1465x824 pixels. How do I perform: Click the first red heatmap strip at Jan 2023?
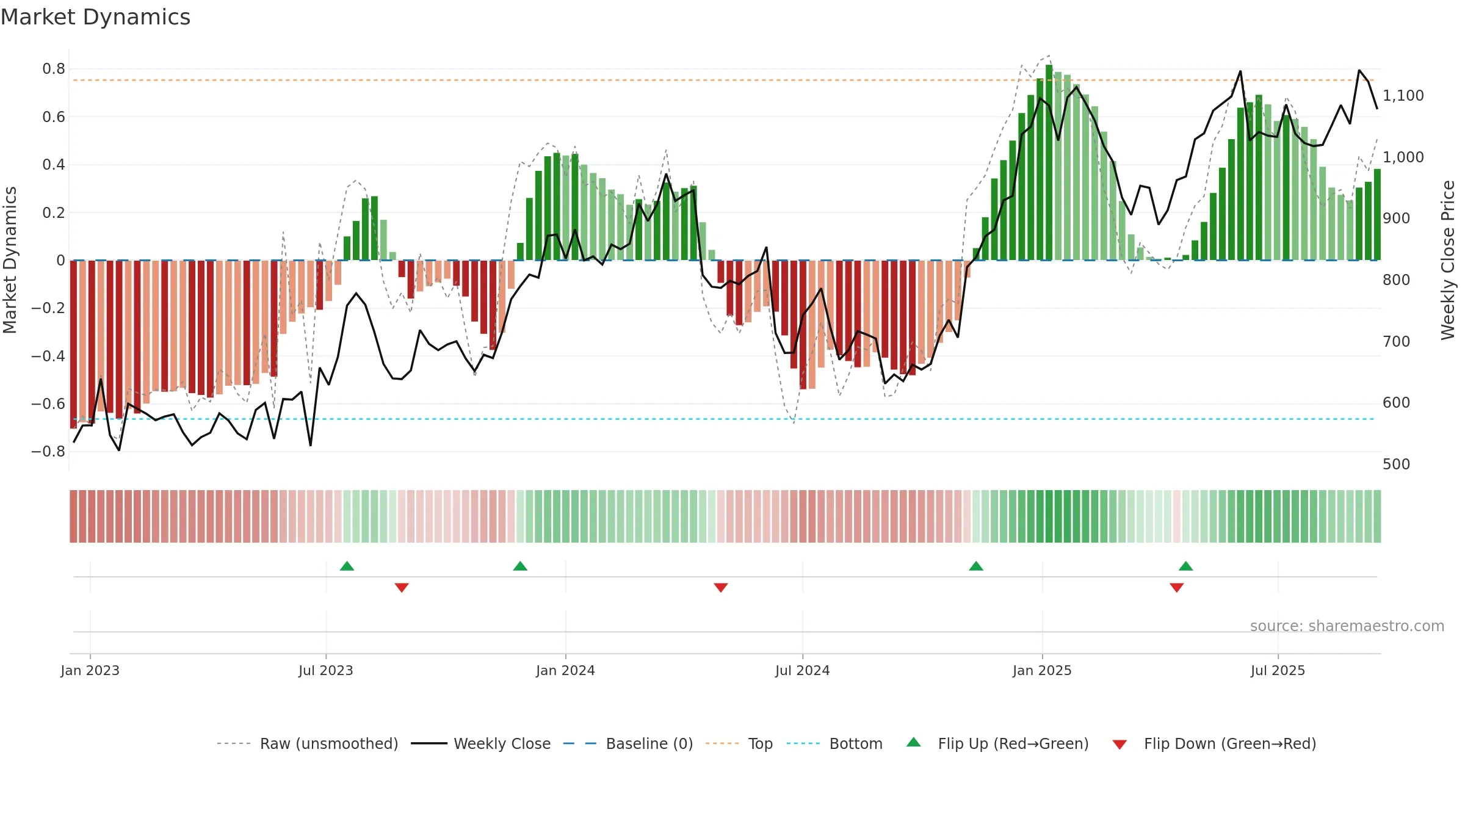73,516
